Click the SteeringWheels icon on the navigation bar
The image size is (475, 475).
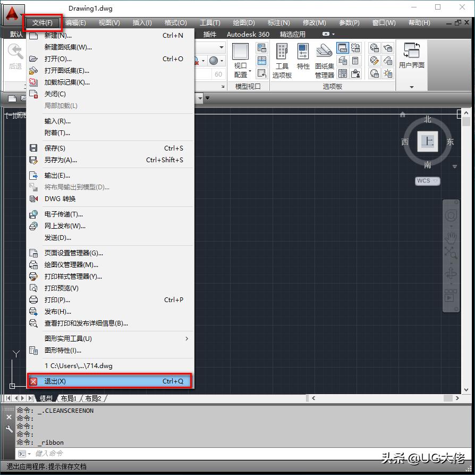point(450,215)
